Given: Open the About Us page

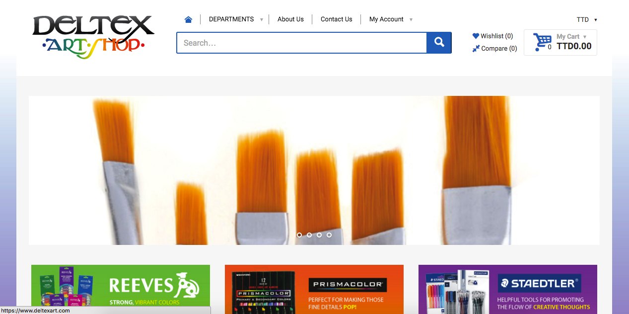Looking at the screenshot, I should pyautogui.click(x=290, y=19).
